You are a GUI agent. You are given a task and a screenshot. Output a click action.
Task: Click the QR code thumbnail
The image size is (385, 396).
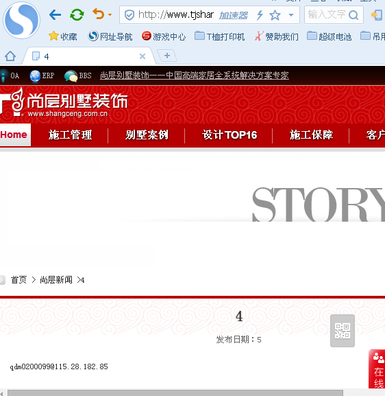343,330
